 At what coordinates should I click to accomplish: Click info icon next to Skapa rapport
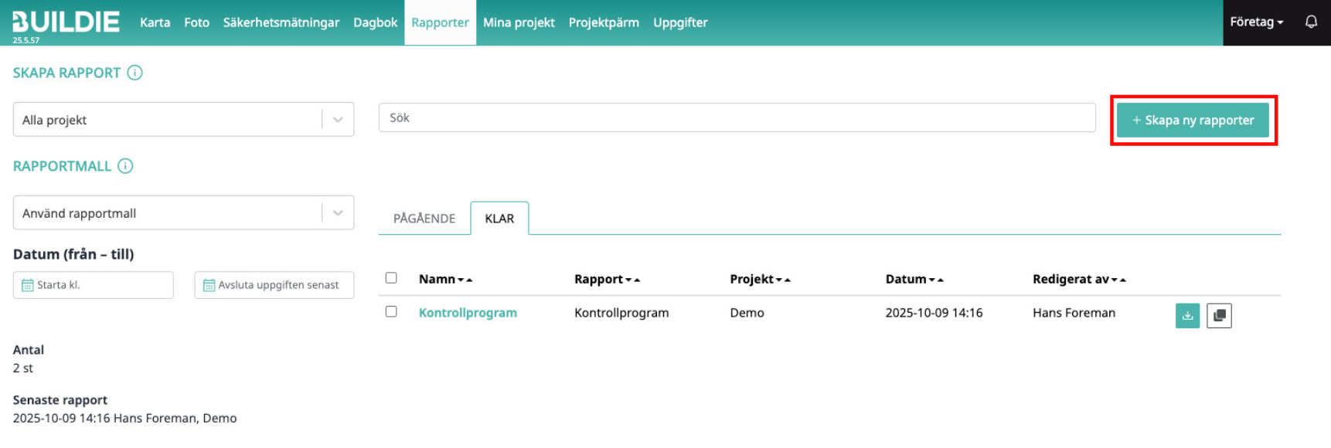pyautogui.click(x=134, y=73)
